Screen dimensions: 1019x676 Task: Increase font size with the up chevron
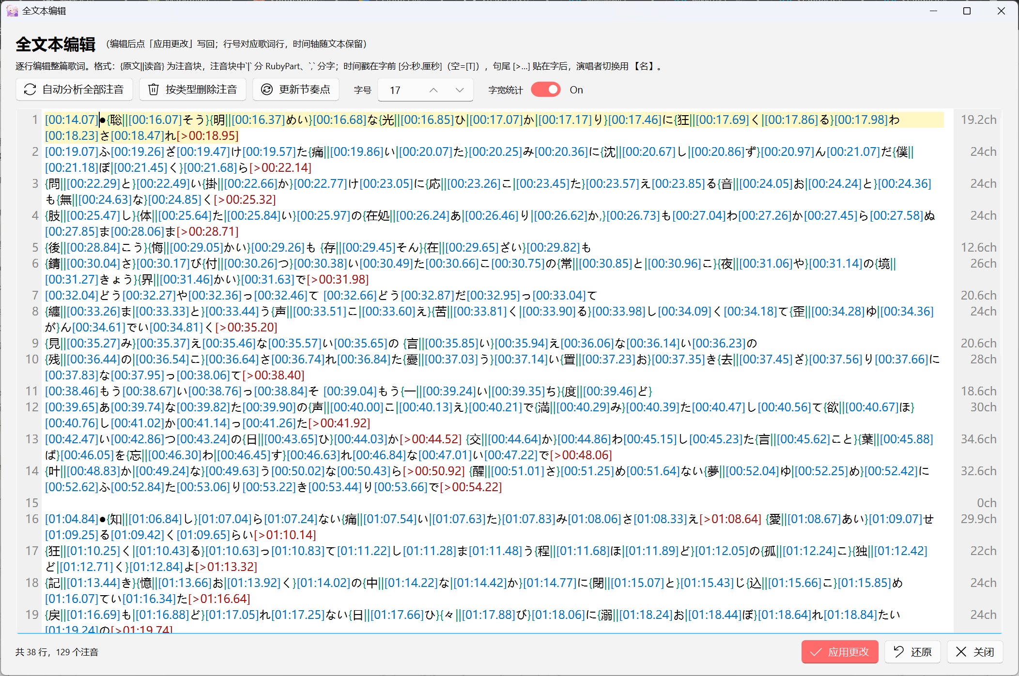click(x=433, y=90)
